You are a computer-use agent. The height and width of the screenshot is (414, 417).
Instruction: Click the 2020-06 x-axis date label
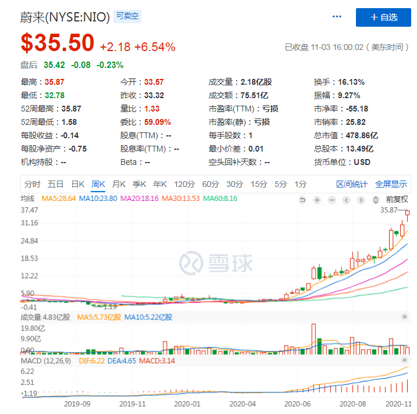tap(297, 404)
